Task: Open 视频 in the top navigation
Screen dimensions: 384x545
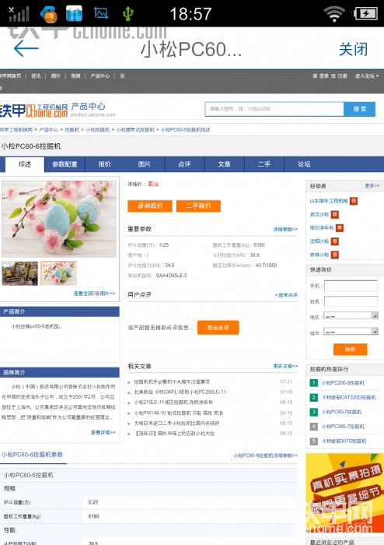Action: pyautogui.click(x=75, y=76)
